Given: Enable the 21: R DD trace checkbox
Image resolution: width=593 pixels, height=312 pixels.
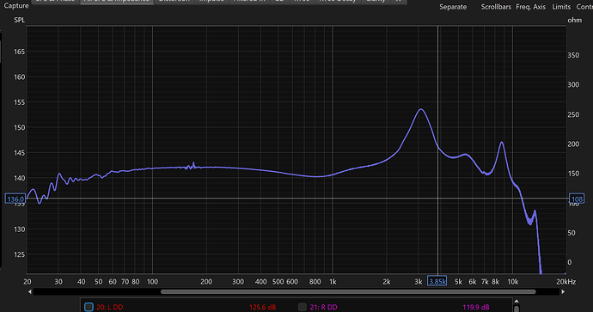Looking at the screenshot, I should 302,307.
